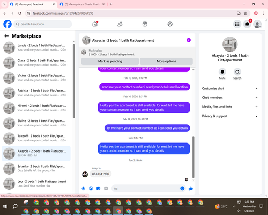Mute this chat using the bell icon
268x215 pixels.
coord(222,72)
